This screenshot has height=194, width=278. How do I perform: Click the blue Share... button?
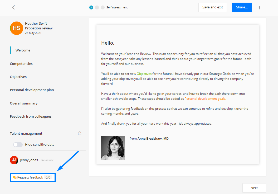(242, 7)
